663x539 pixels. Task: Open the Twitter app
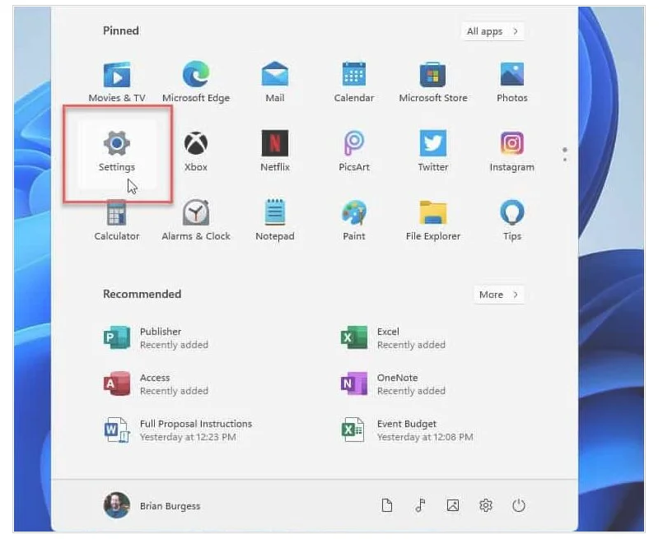432,151
